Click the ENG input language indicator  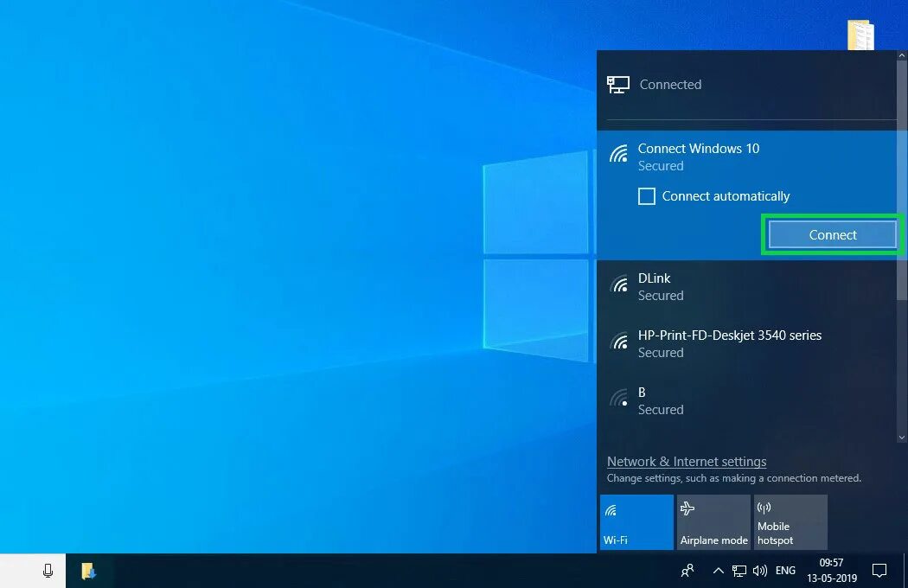(785, 571)
